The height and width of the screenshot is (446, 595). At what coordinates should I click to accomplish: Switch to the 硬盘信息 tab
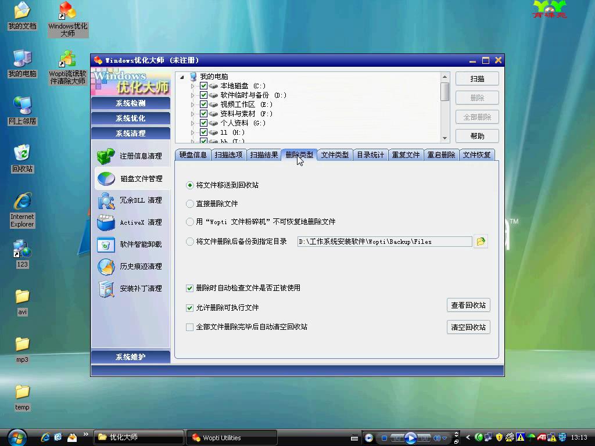pos(193,154)
